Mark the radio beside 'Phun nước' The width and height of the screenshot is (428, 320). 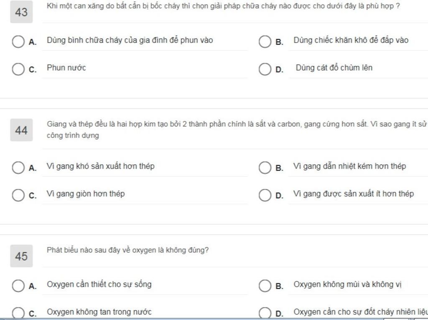(x=18, y=69)
